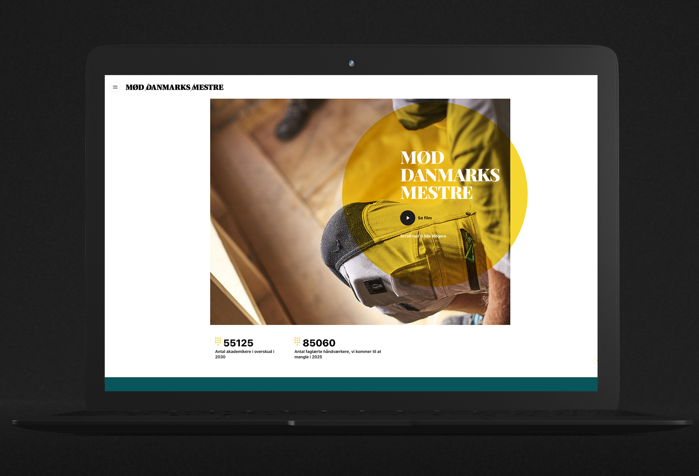
Task: Select the 55125 statistic number
Action: point(238,343)
